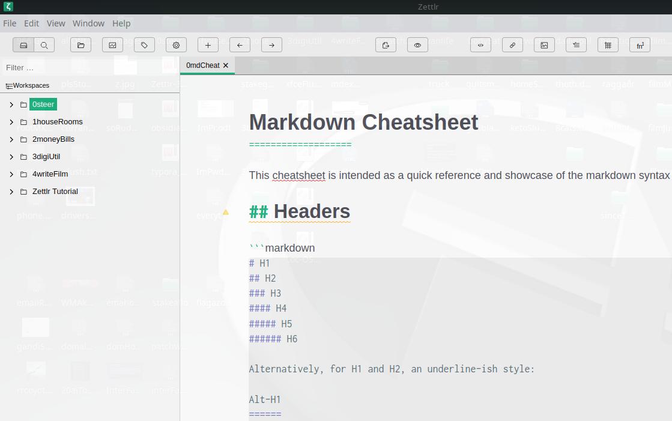The image size is (672, 421).
Task: Select the 0steer workspace
Action: (43, 104)
